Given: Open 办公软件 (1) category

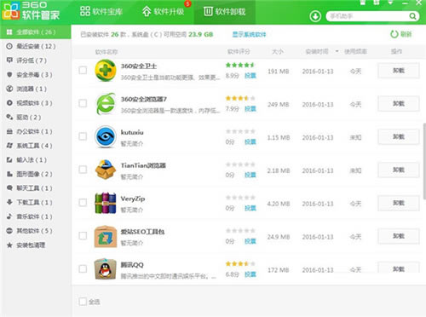Looking at the screenshot, I should point(36,131).
